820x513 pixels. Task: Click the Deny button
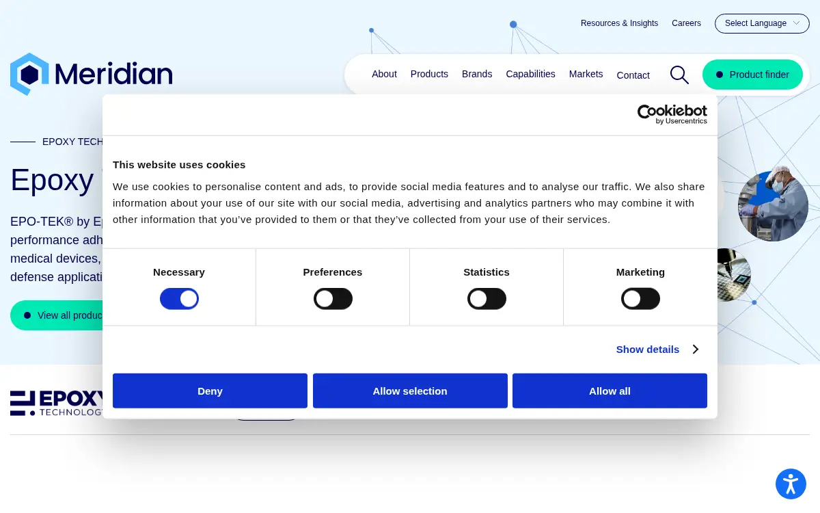[210, 391]
